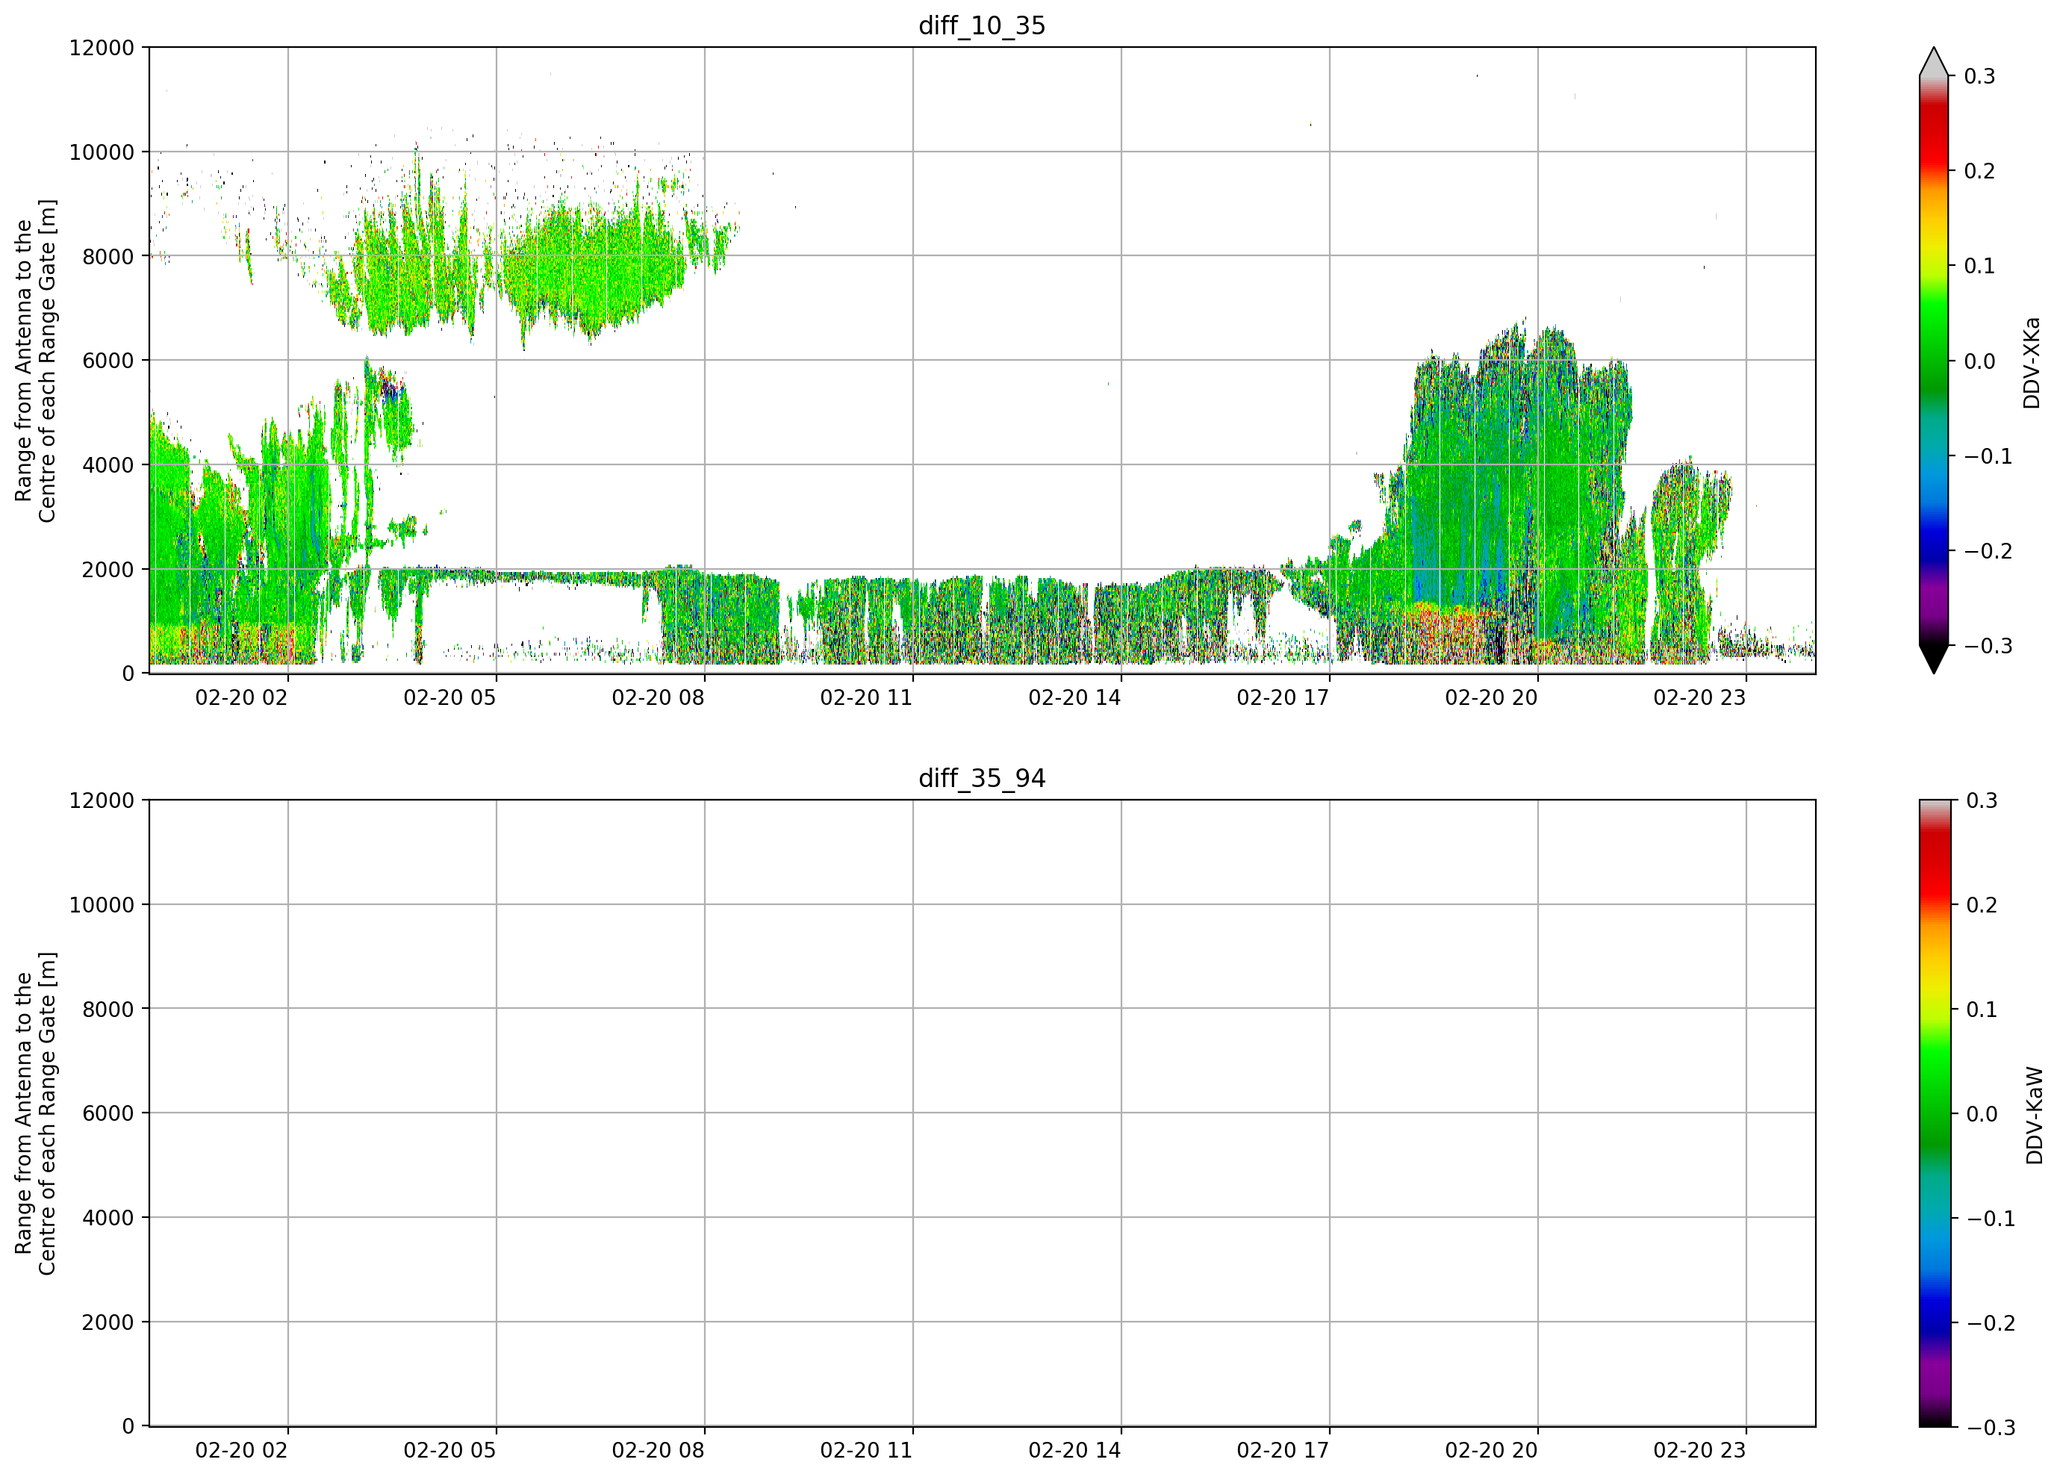Click the gray upper extension arrow on DDV-XKa colorbar
Viewport: 2060px width, 1477px height.
(1934, 62)
